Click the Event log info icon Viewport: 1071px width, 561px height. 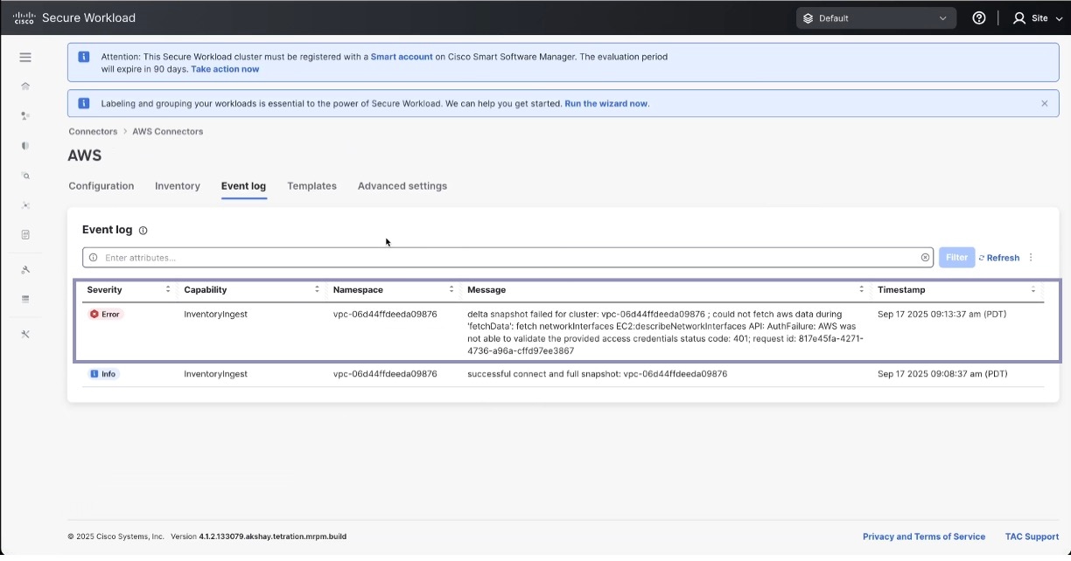(x=143, y=231)
